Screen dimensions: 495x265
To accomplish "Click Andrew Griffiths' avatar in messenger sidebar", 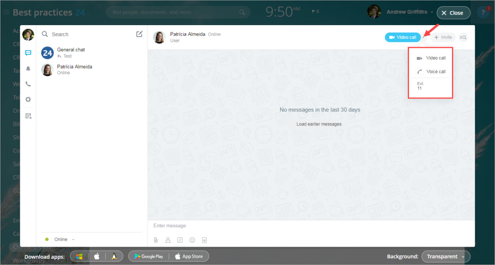I will 28,35.
